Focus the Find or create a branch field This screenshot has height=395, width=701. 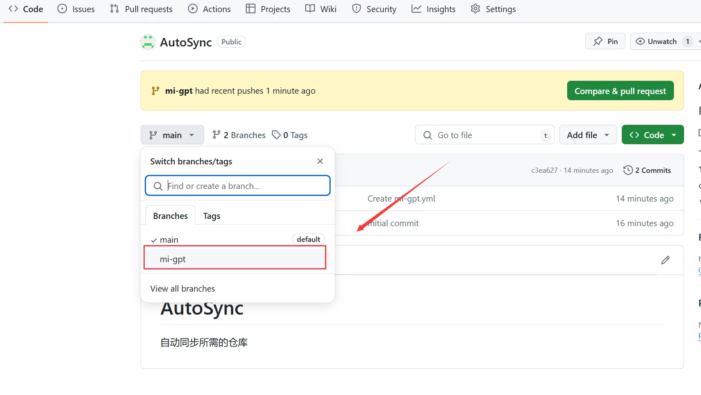tap(243, 186)
